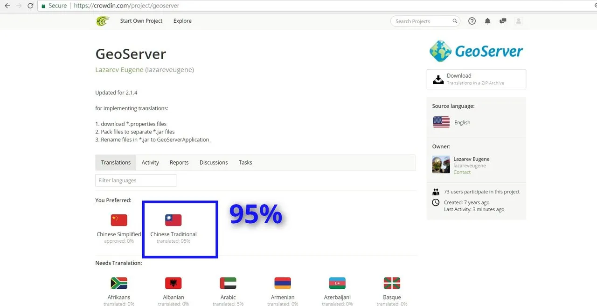Go back with the browser back arrow

pos(7,6)
